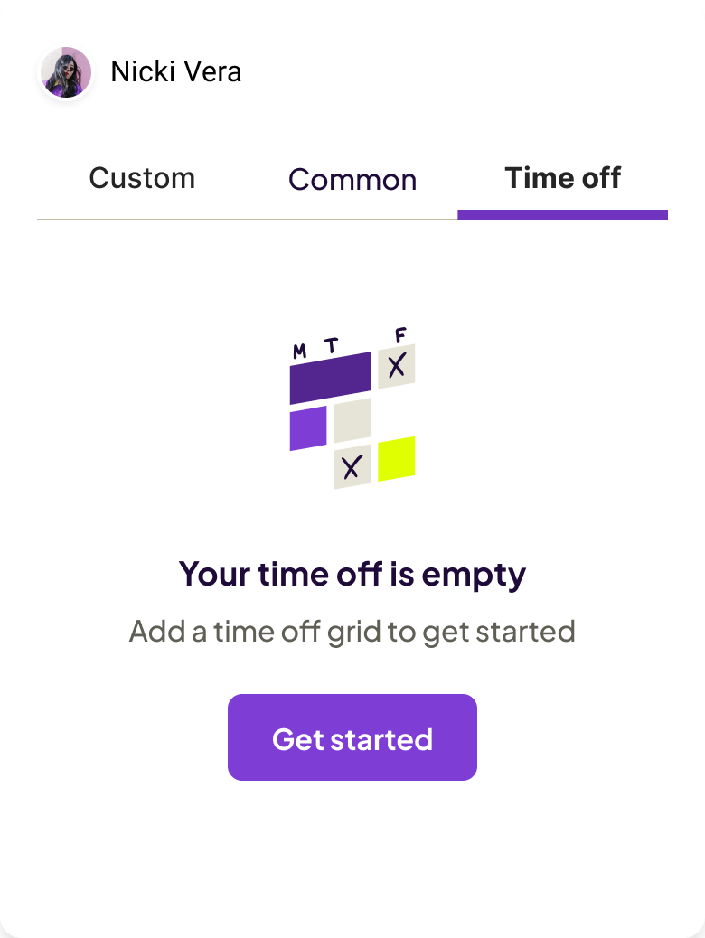Viewport: 705px width, 938px height.
Task: Click the empty time off grid illustration
Action: click(x=352, y=405)
